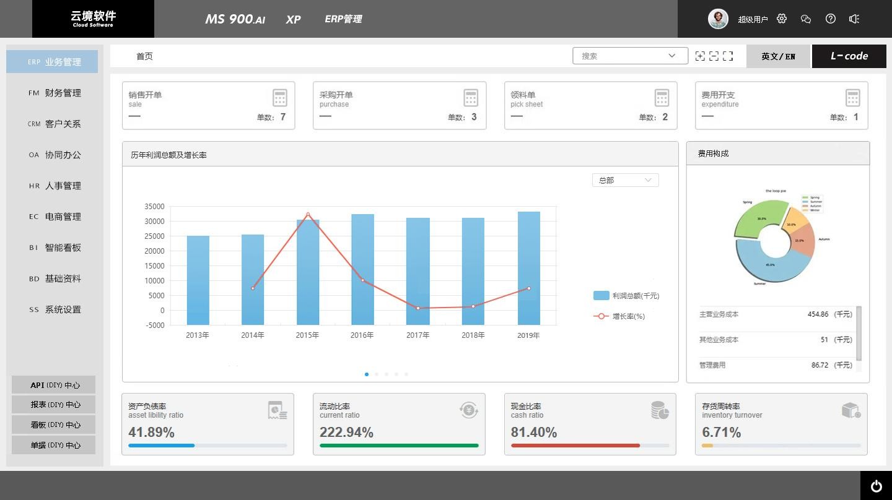The width and height of the screenshot is (892, 500).
Task: Click the 现金比率 red progress bar
Action: click(x=575, y=446)
